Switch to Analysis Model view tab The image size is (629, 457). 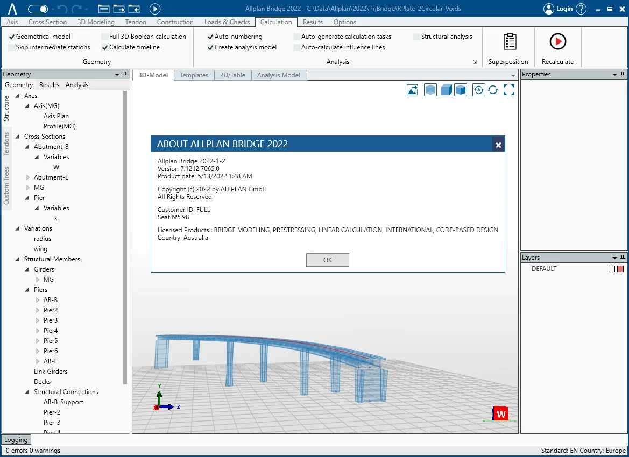tap(278, 75)
